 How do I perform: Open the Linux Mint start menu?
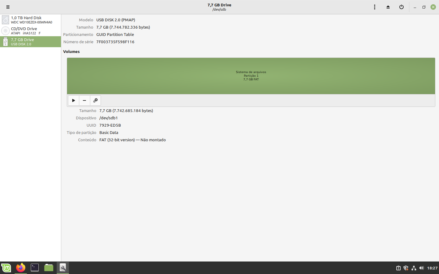[6, 268]
